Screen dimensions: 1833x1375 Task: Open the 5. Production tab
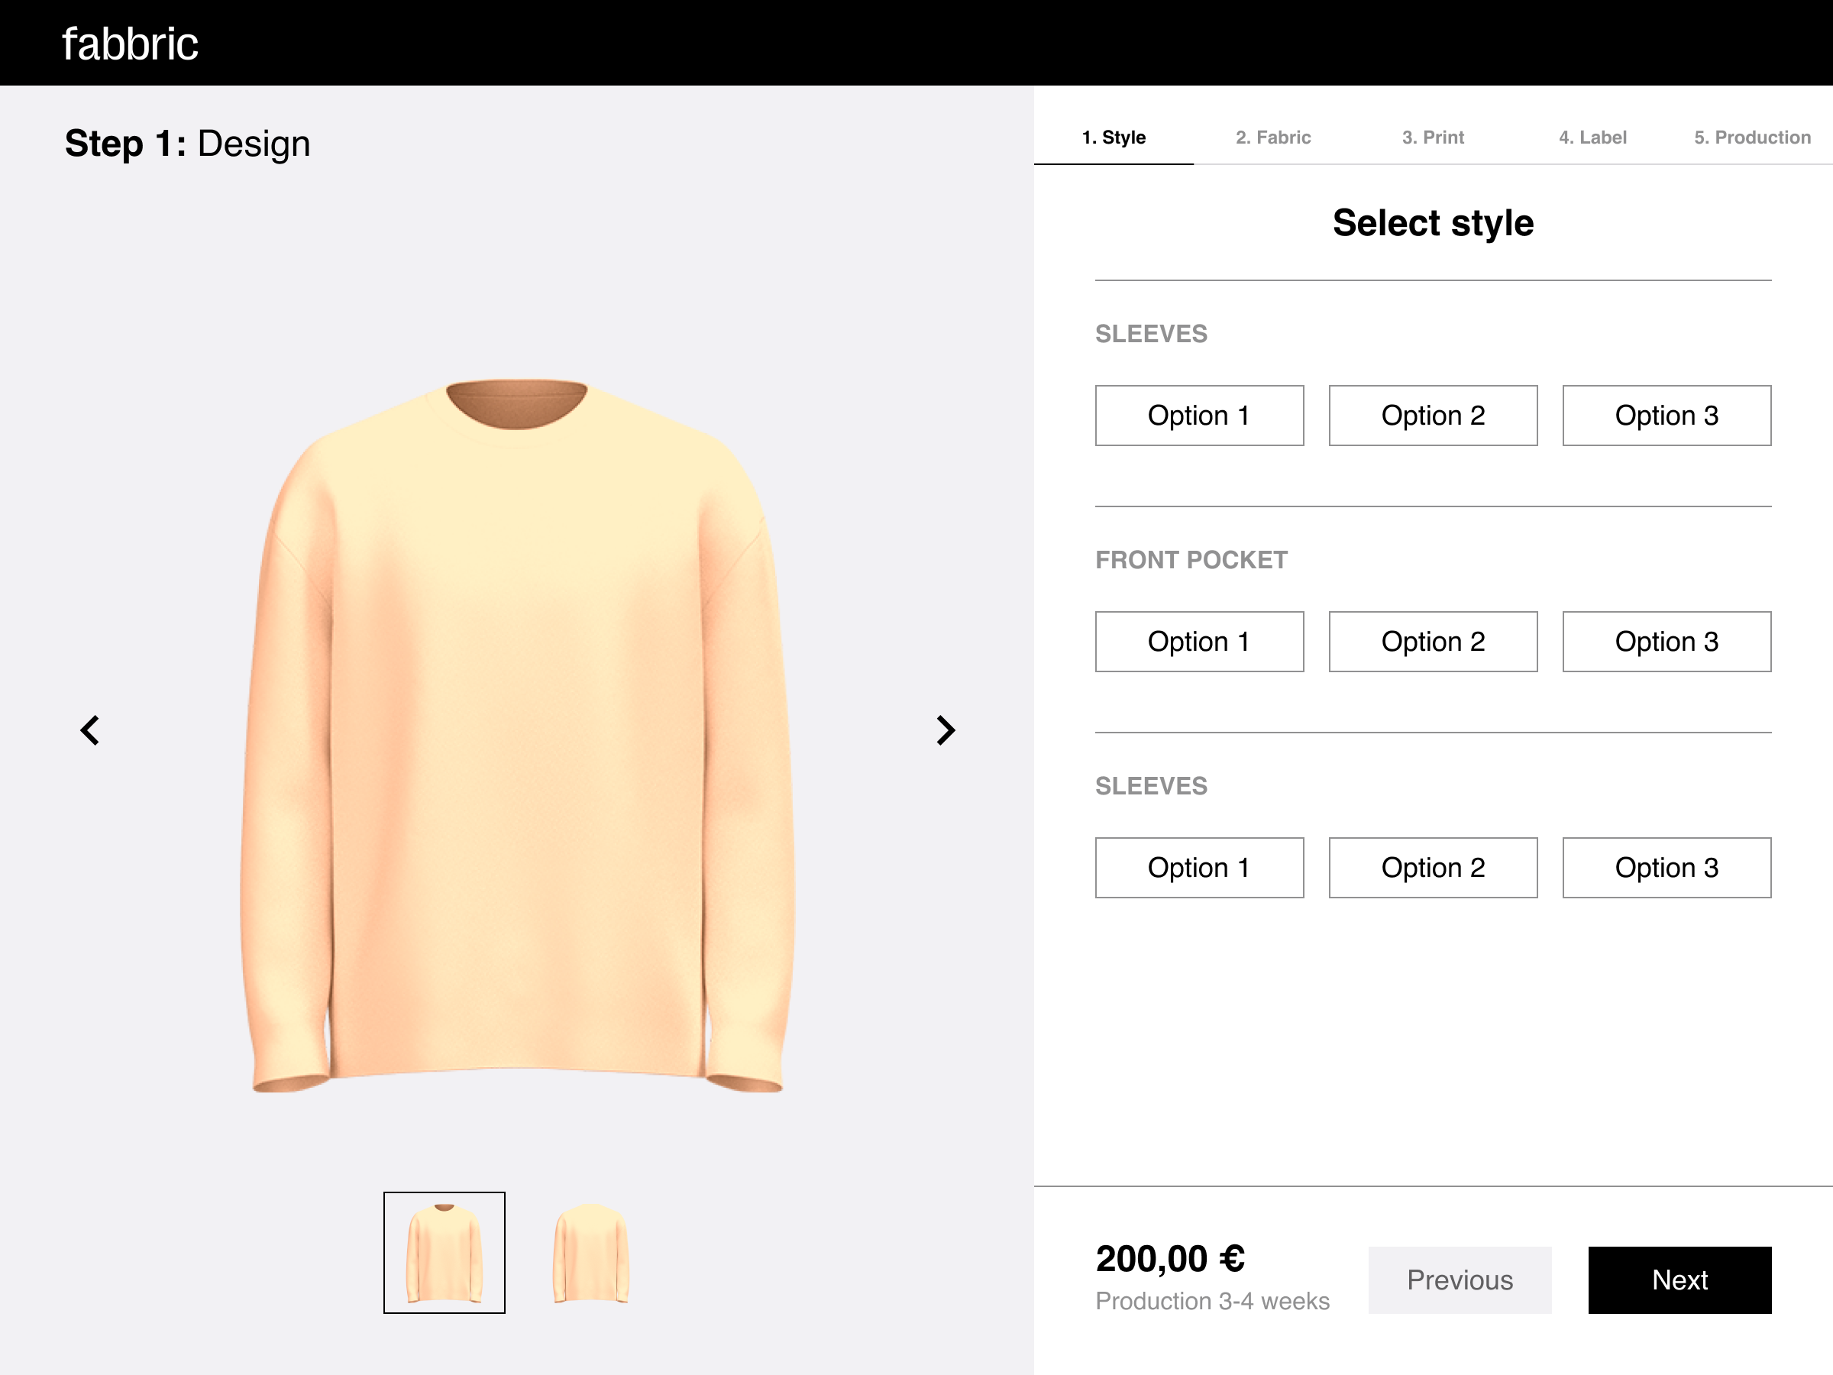[x=1752, y=137]
